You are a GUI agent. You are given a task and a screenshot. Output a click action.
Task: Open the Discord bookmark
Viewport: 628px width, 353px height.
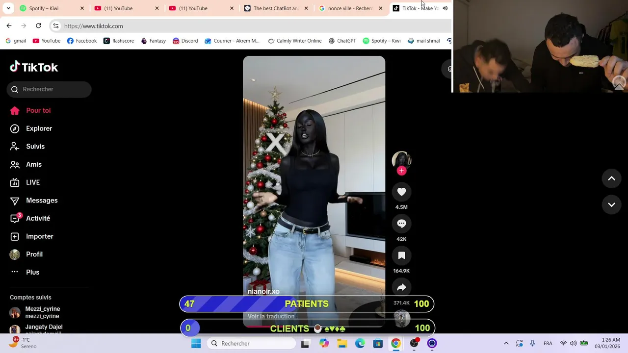[185, 41]
